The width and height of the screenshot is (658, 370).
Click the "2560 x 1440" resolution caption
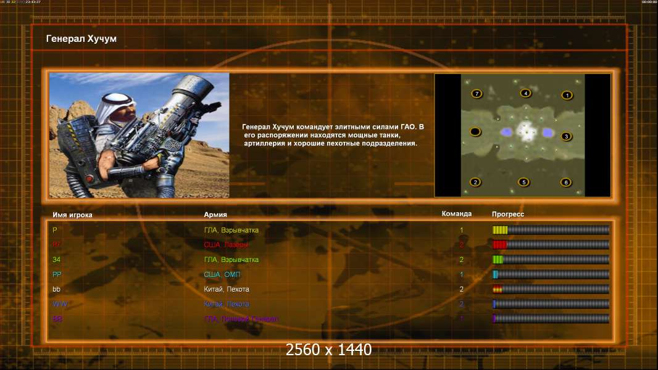[x=328, y=350]
